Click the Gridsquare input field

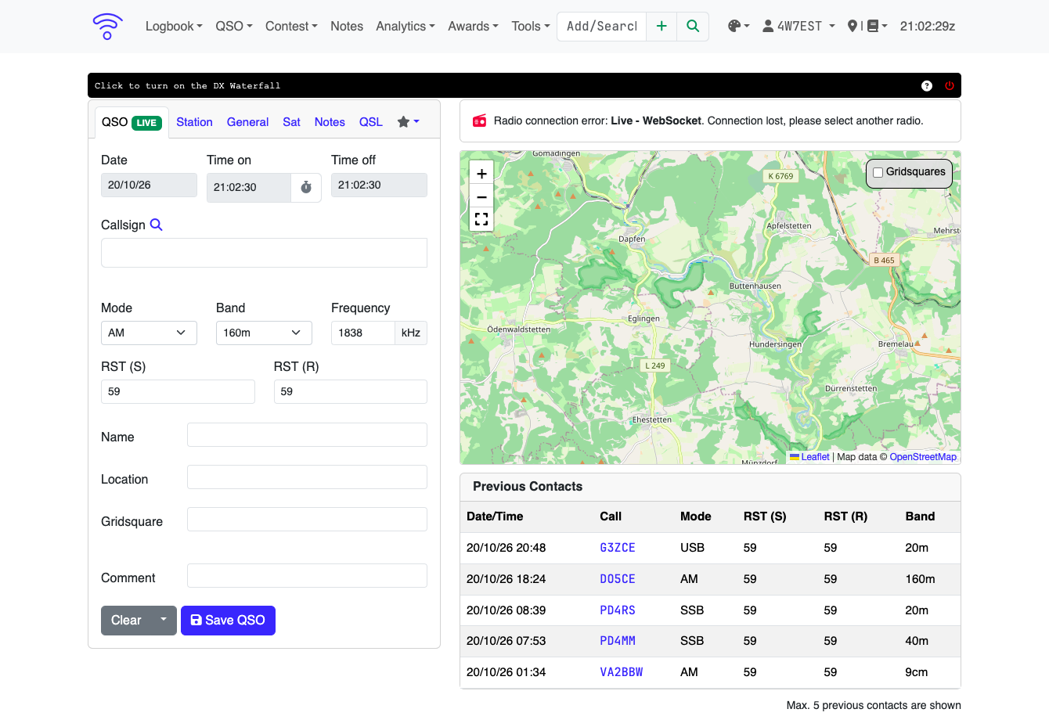(307, 519)
